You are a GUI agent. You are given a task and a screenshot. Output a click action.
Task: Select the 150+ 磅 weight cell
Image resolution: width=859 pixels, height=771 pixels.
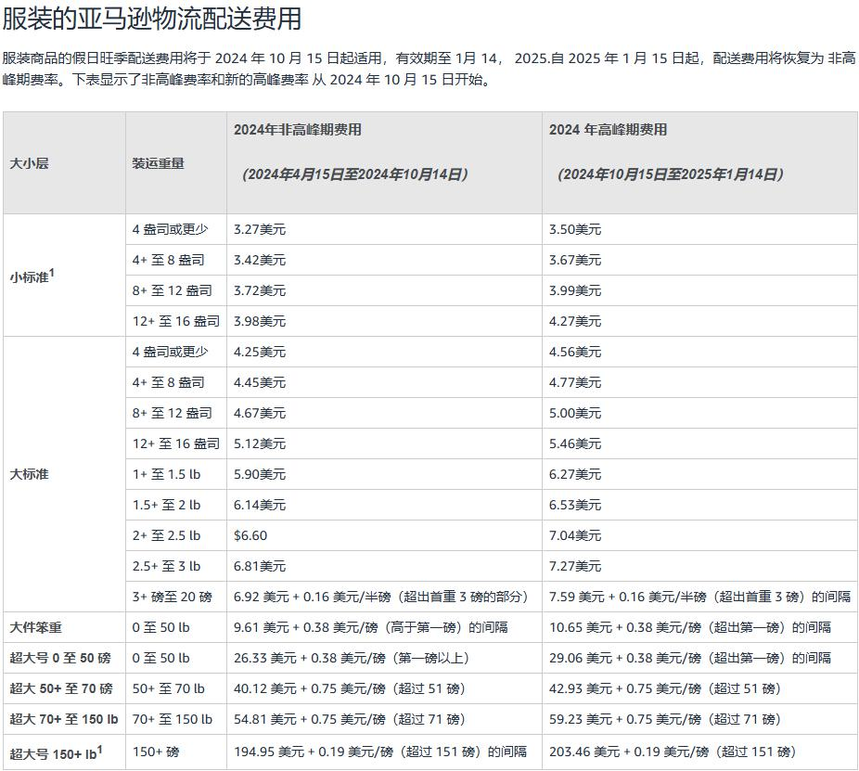coord(157,749)
